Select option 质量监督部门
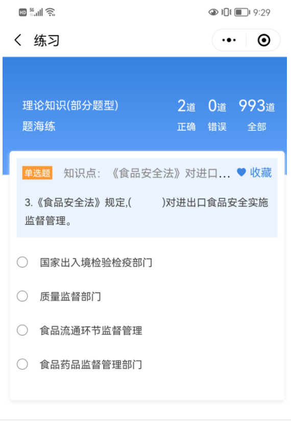Screen dimensions: 291x421 point(59,296)
